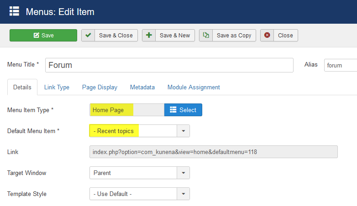Expand the Default Menu Item dropdown
357x206 pixels.
(183, 131)
